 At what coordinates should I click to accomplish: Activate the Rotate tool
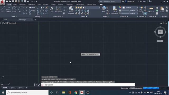coord(38,8)
